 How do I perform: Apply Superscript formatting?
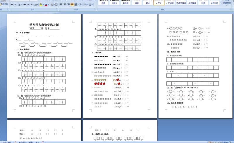[x=32, y=5]
